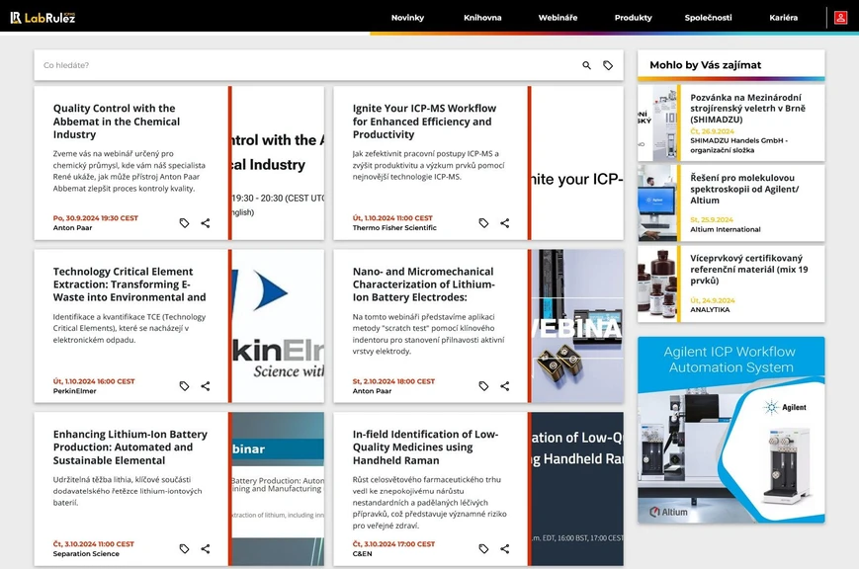Open the Novinky menu item
Viewport: 859px width, 569px height.
pos(407,18)
